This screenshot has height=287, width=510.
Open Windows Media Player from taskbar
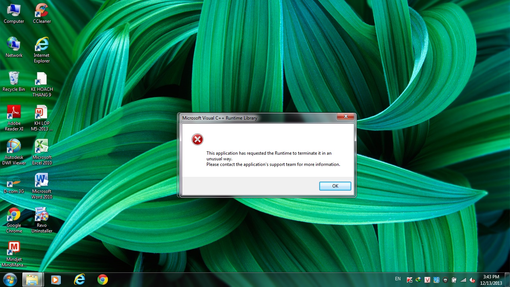pos(56,280)
